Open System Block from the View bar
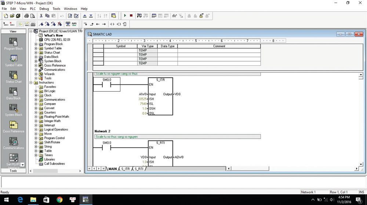The width and height of the screenshot is (367, 205). click(x=13, y=110)
